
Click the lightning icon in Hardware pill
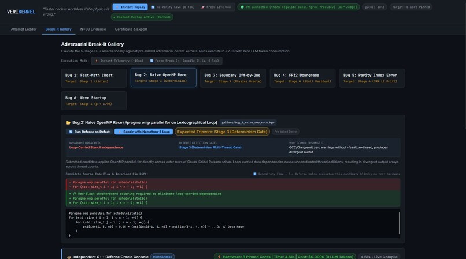point(219,257)
